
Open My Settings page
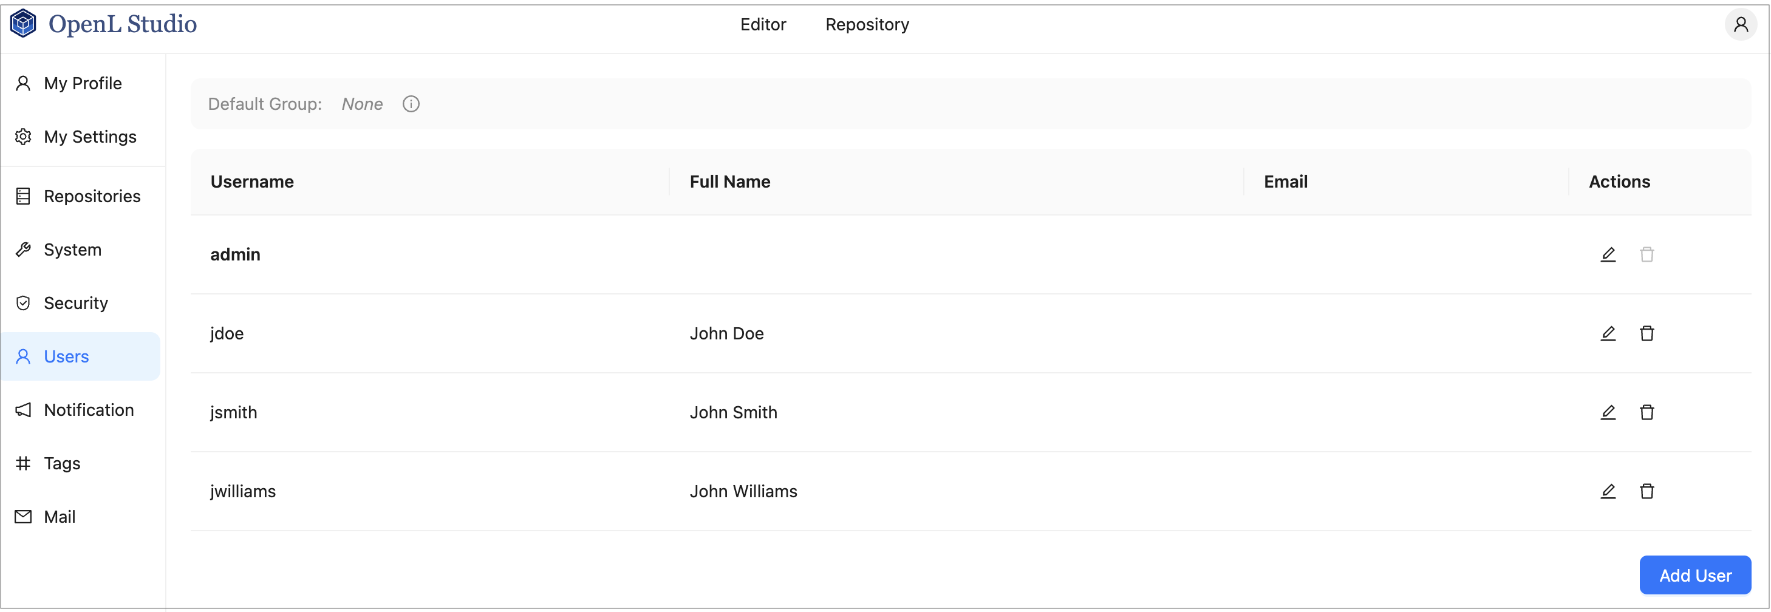(x=89, y=137)
